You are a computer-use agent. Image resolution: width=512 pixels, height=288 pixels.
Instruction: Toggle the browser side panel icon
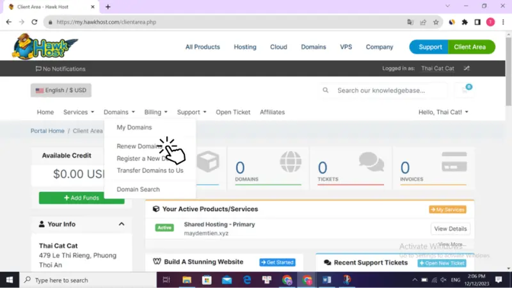(x=477, y=22)
